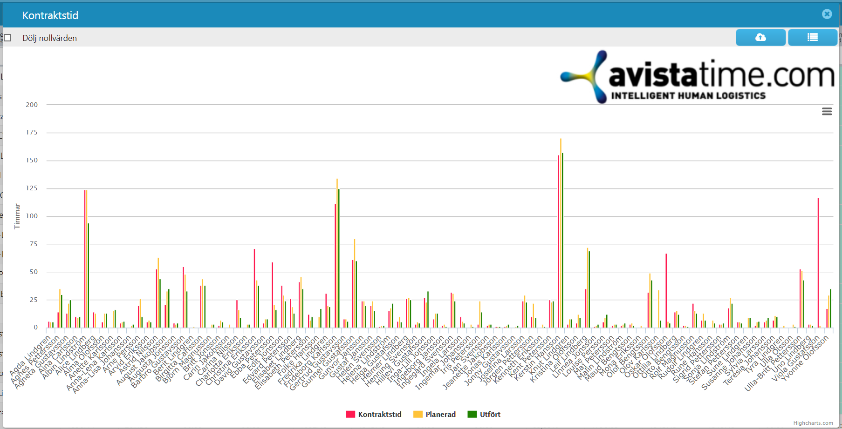Toggle the Planerad series in legend
842x429 pixels.
435,414
